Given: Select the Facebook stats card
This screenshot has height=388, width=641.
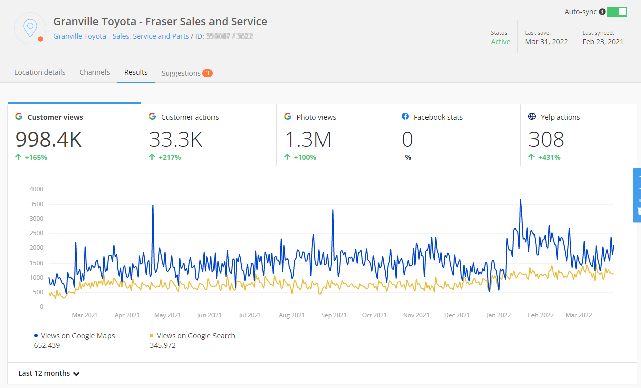Looking at the screenshot, I should coord(457,135).
